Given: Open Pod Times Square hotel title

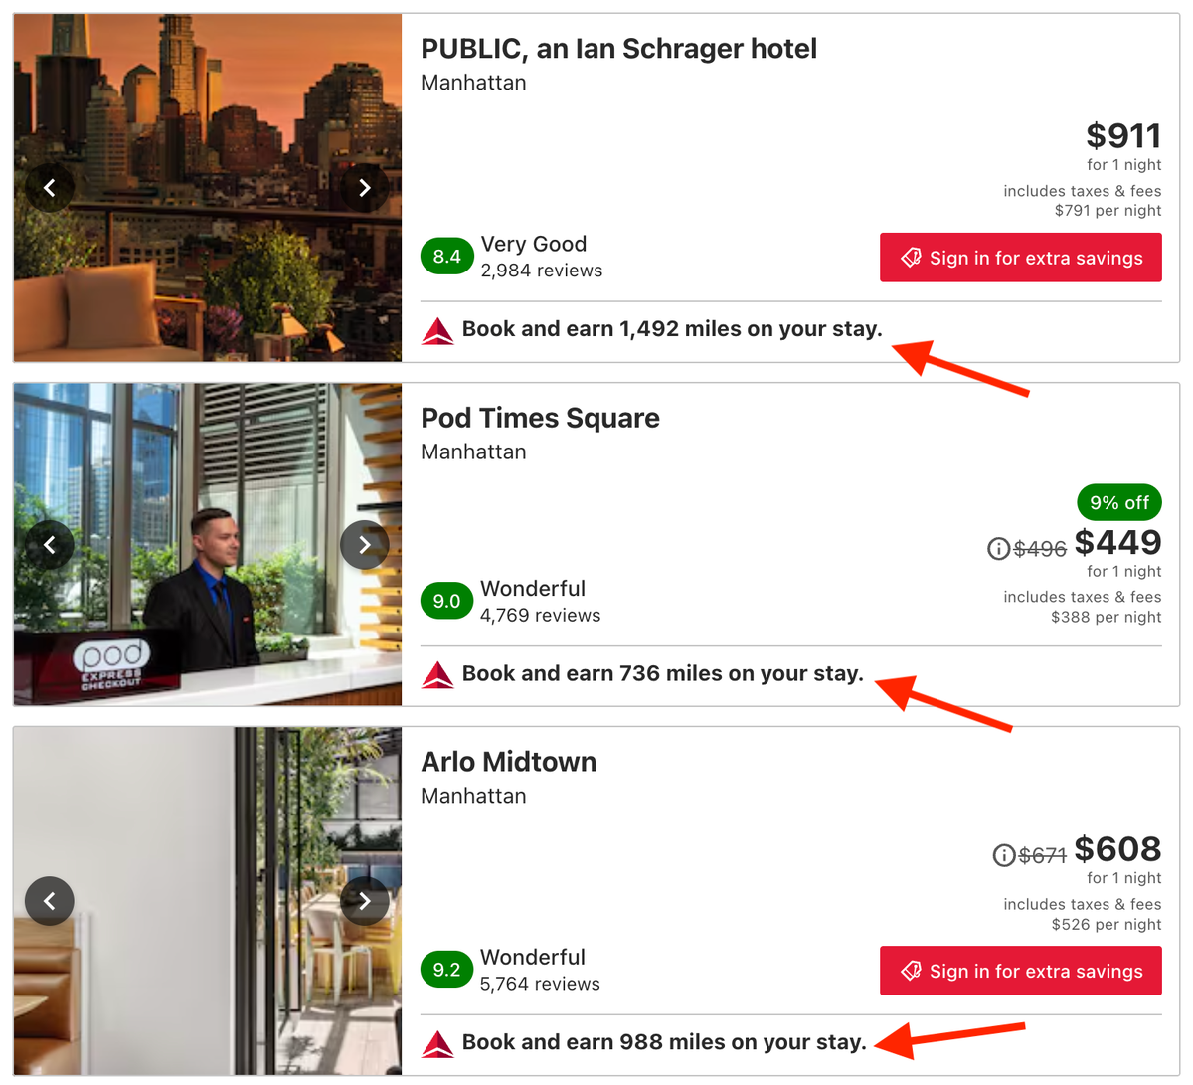Looking at the screenshot, I should (540, 418).
